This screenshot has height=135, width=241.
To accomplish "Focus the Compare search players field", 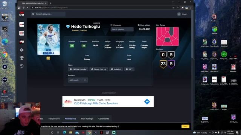I will pyautogui.click(x=122, y=29).
